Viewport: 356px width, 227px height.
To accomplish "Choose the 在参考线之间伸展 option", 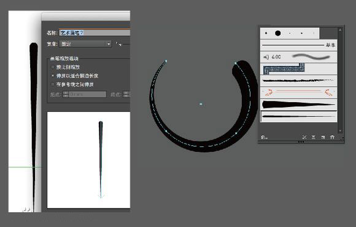I will 53,84.
